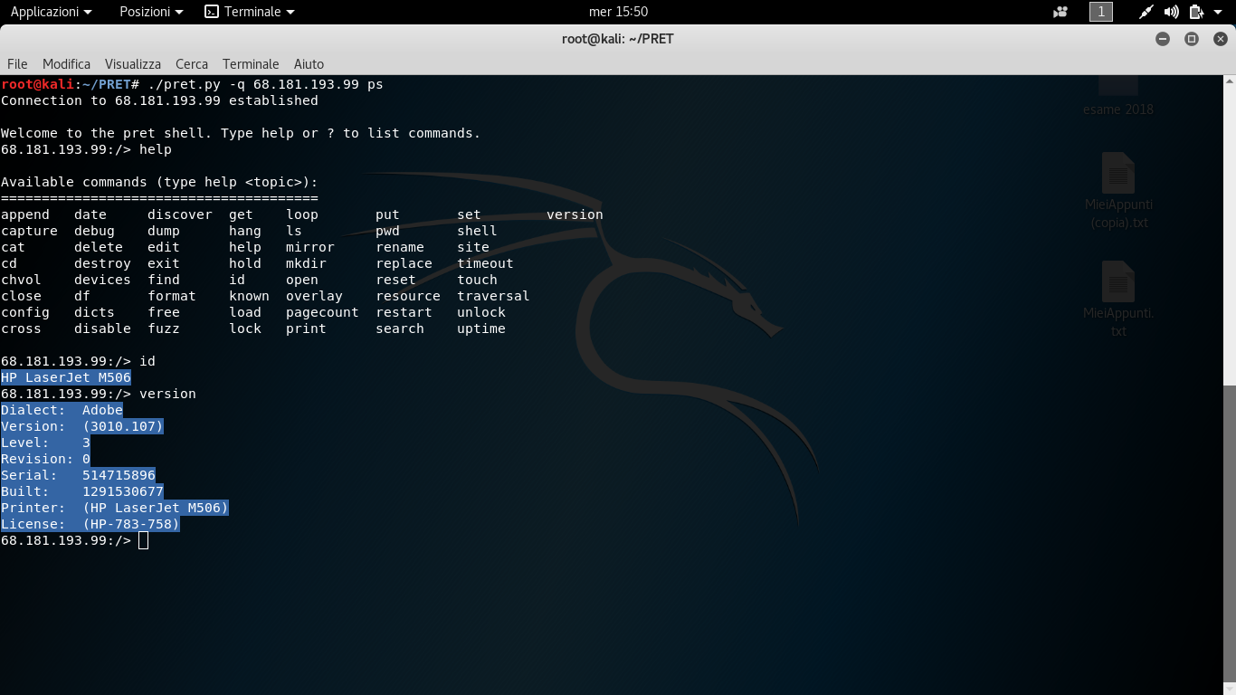Click 'pagecount' in the command list
1236x695 pixels.
click(322, 312)
